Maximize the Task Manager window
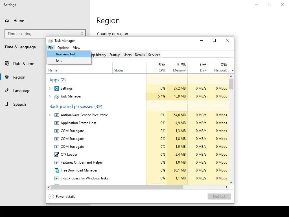The width and height of the screenshot is (289, 217). tap(214, 41)
